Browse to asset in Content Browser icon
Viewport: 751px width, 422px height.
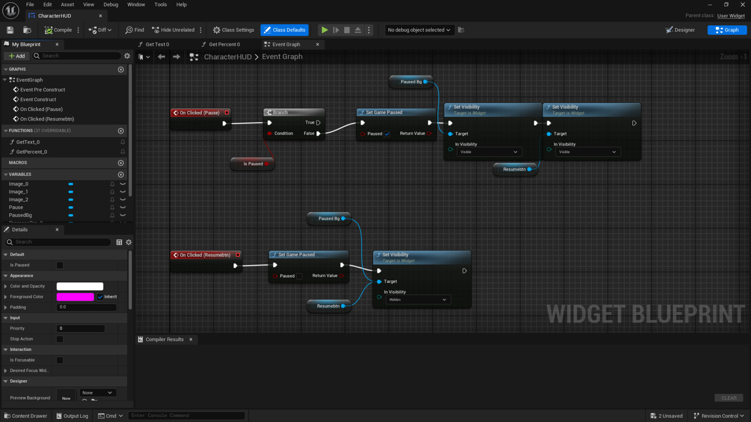click(x=27, y=30)
